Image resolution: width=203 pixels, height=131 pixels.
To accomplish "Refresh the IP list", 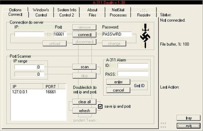I will [x=84, y=111].
